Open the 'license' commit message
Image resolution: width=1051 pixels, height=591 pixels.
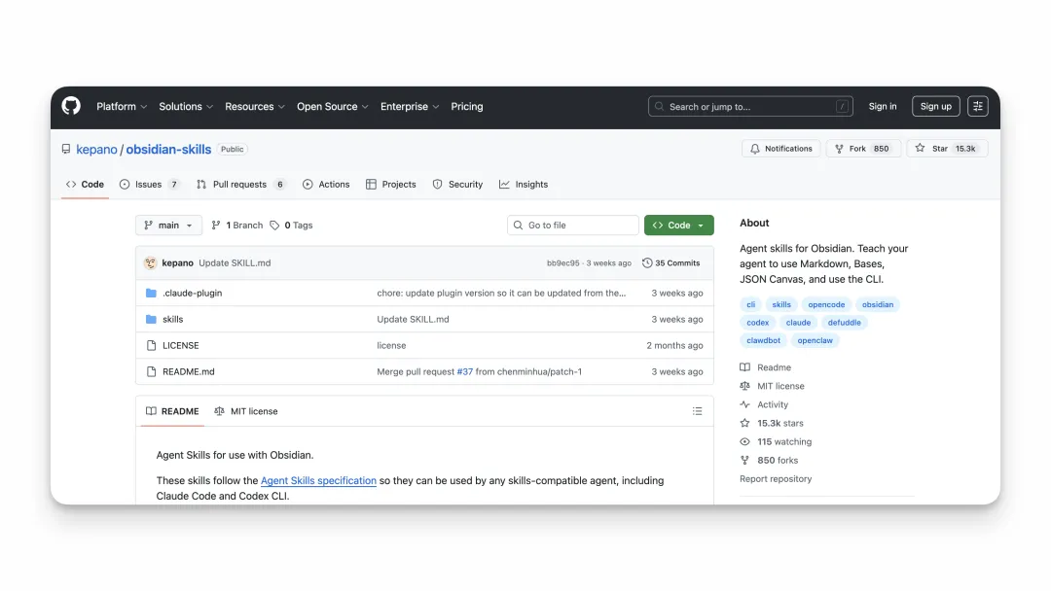(x=391, y=345)
